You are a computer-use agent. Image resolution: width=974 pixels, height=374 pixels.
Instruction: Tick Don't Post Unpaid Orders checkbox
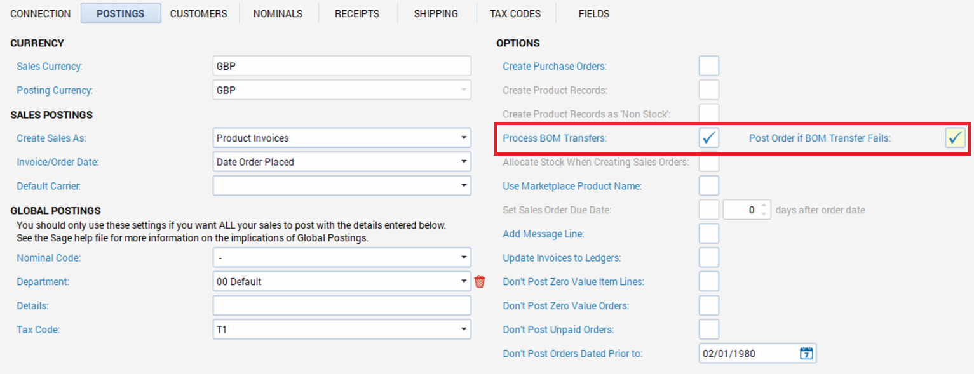[709, 330]
